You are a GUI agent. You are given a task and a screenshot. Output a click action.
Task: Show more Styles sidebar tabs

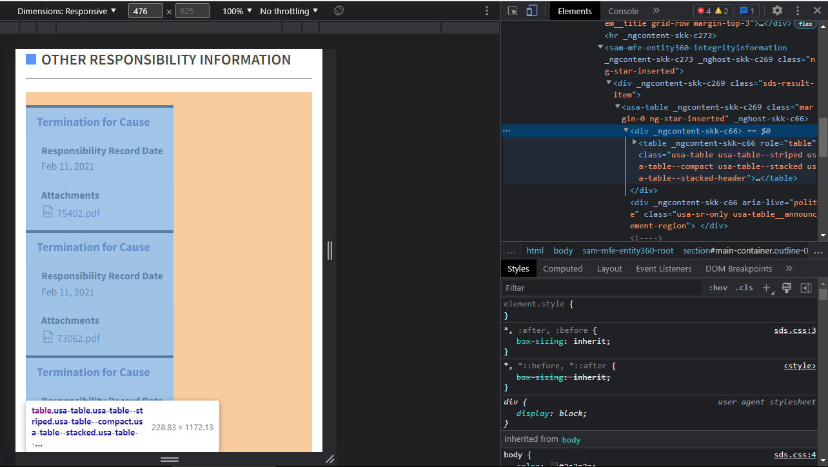[789, 269]
